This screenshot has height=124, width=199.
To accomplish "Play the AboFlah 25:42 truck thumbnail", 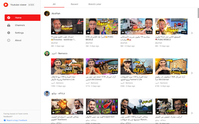I will [137, 26].
